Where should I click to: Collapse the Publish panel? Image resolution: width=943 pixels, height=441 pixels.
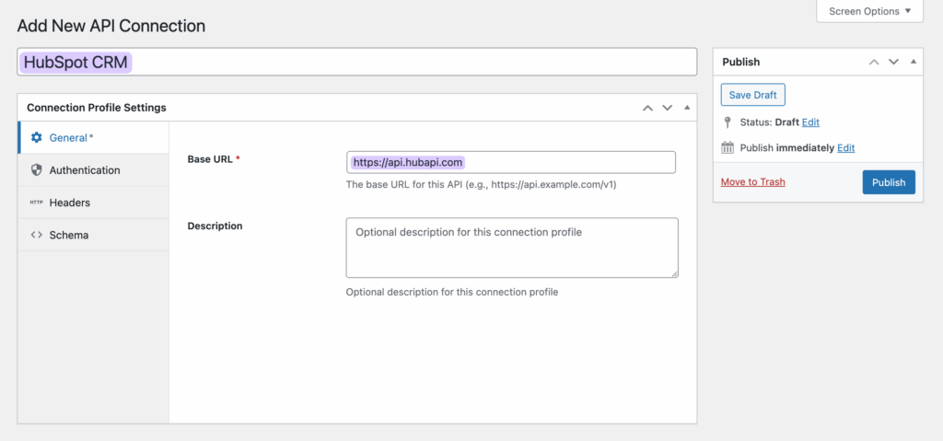(x=914, y=62)
